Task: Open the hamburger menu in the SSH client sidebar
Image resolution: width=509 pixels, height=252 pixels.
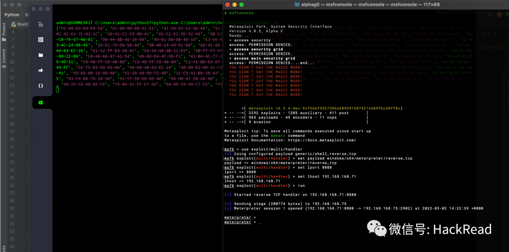Action: click(x=41, y=25)
